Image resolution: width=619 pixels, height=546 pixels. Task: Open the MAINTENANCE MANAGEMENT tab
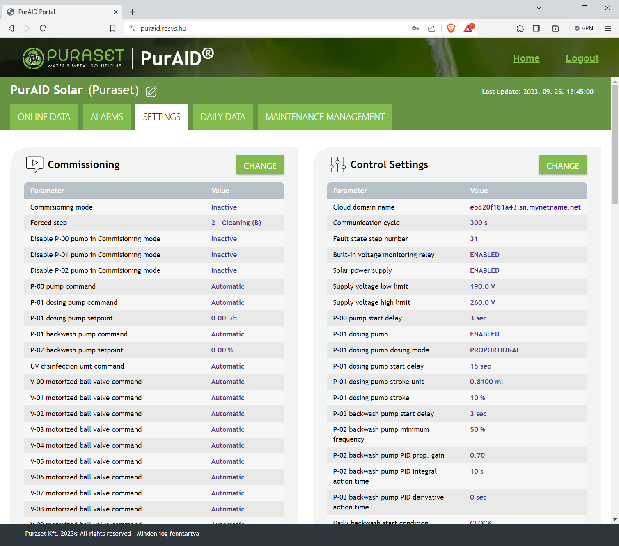coord(325,117)
